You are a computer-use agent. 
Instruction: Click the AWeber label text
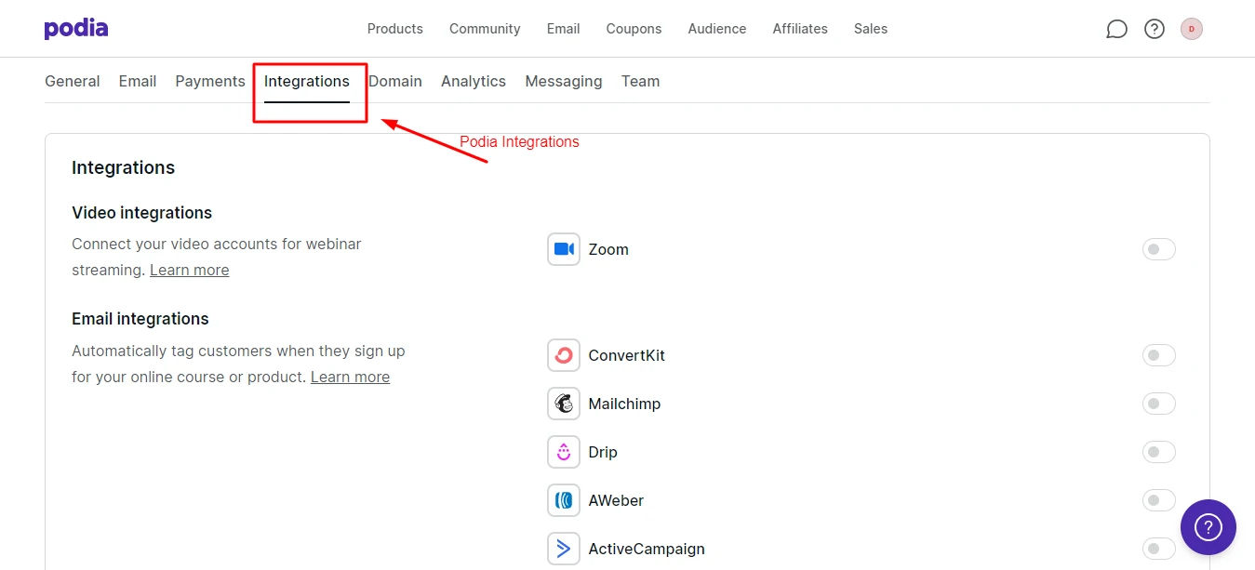(x=616, y=500)
